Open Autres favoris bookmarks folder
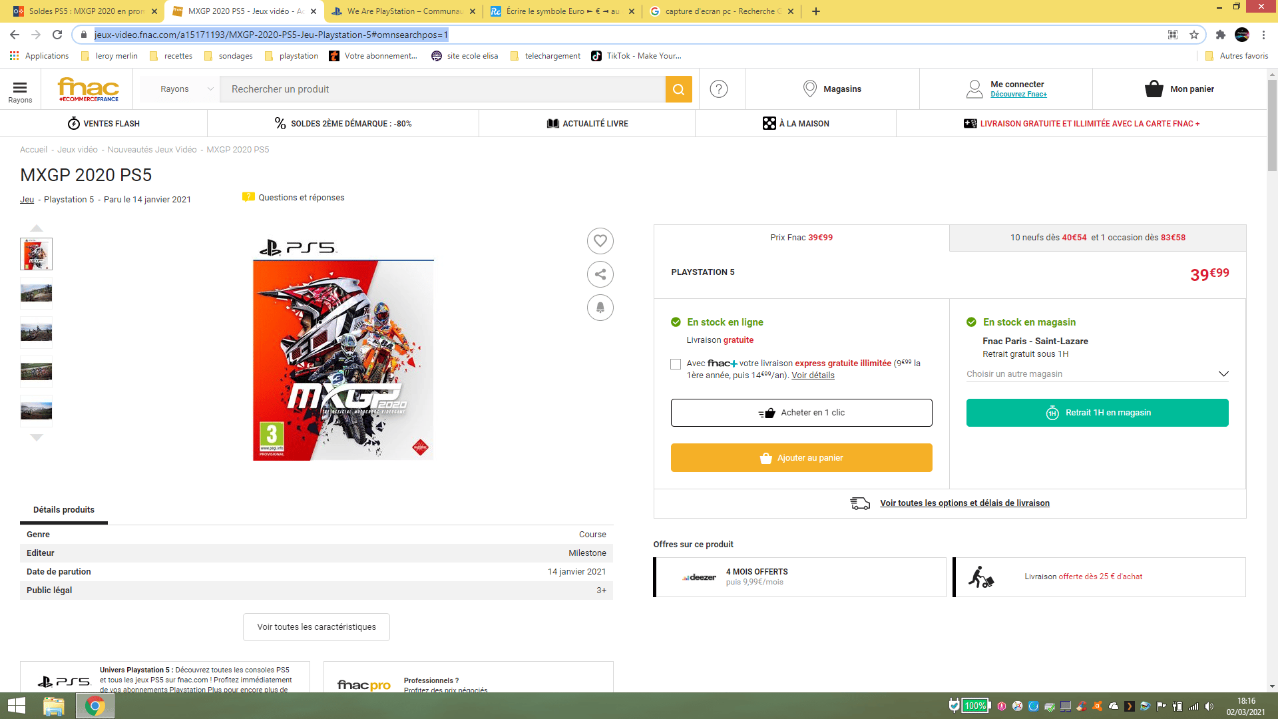The width and height of the screenshot is (1278, 719). point(1237,56)
